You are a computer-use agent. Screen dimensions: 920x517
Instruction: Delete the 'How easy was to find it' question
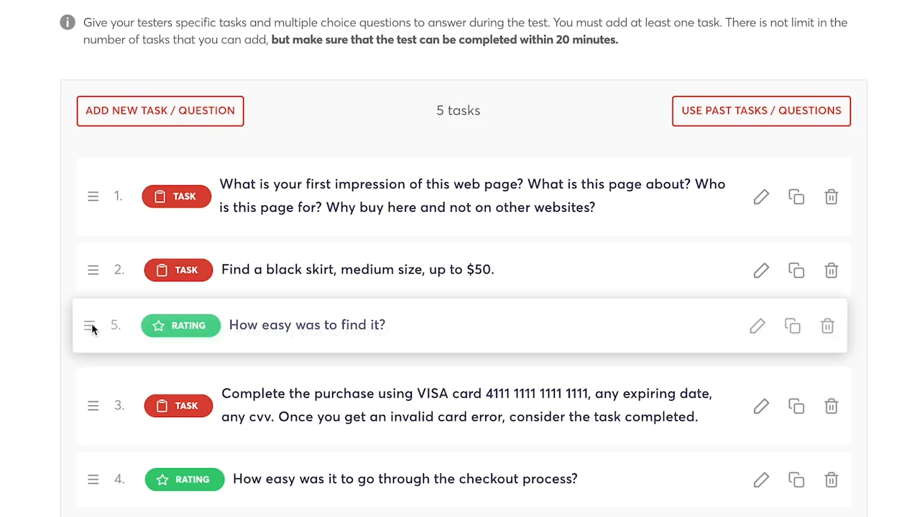(827, 326)
